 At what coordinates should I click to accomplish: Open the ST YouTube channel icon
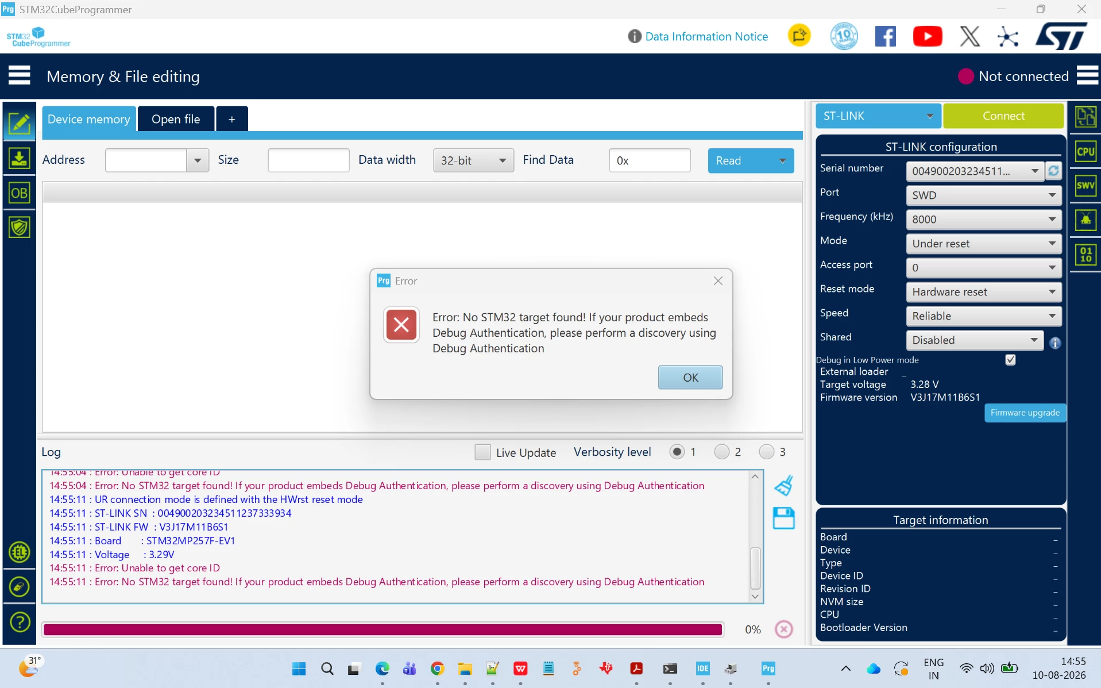pos(927,37)
